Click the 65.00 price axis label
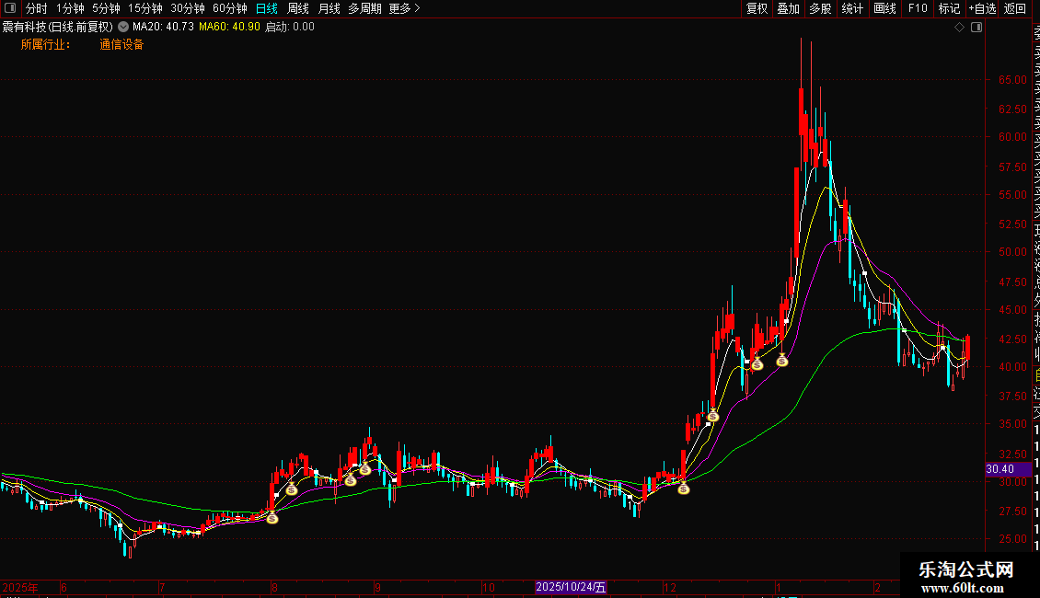 1012,79
